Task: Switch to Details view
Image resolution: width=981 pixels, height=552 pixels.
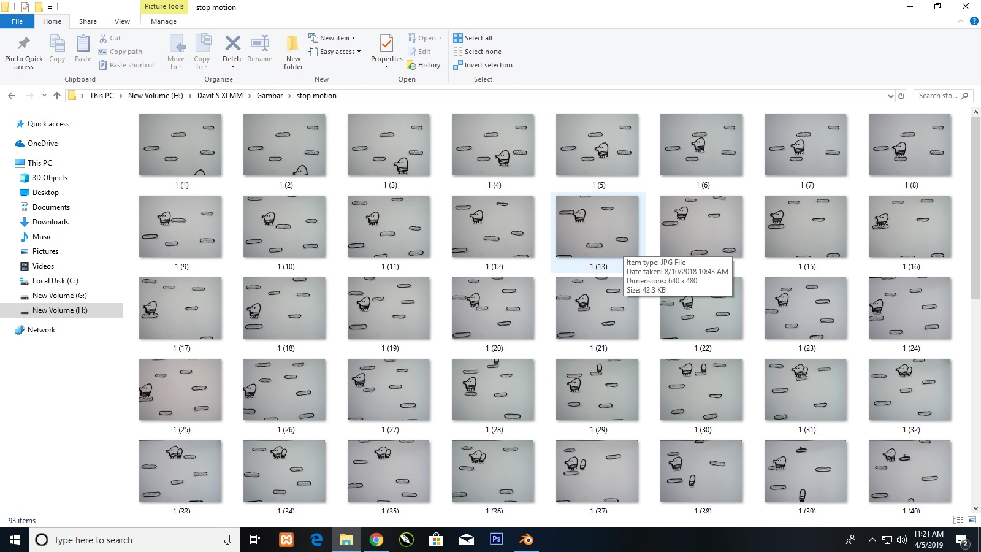Action: pyautogui.click(x=958, y=519)
